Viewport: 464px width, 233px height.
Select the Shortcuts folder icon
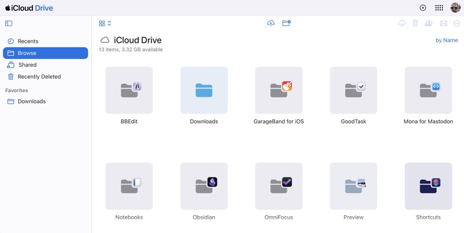429,186
